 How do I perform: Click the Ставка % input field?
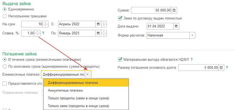(x=28, y=33)
